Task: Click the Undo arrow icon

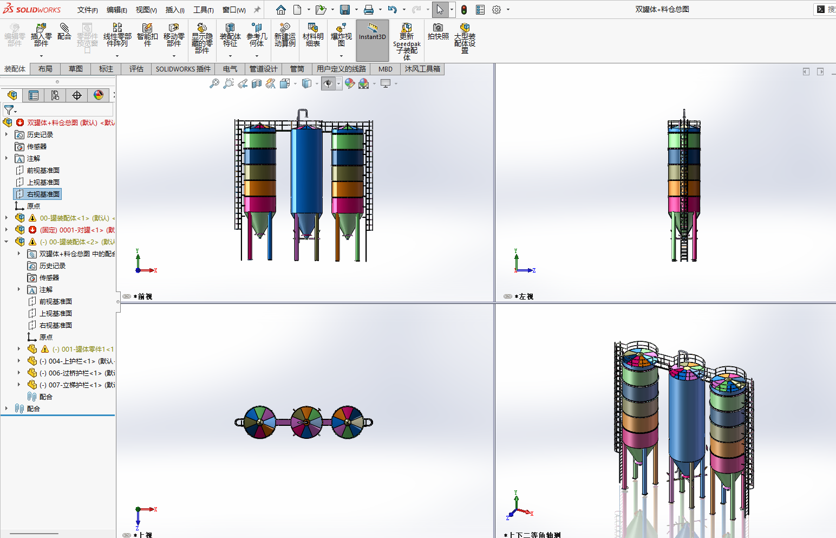Action: coord(393,10)
